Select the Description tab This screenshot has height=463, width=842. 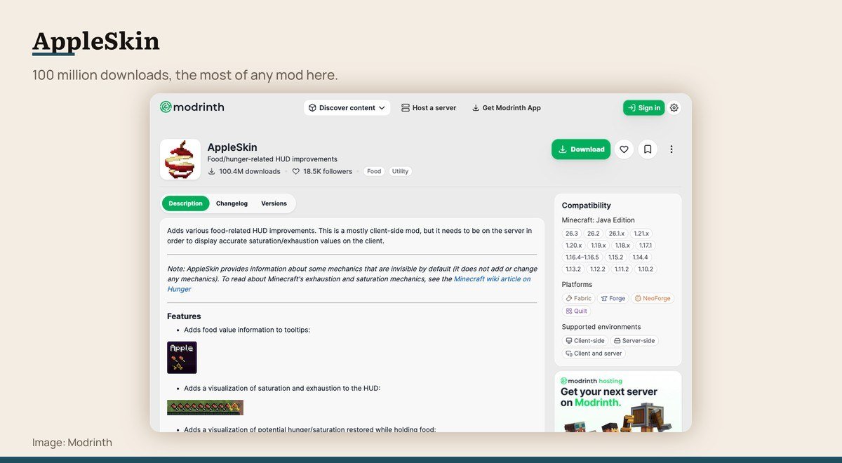click(x=185, y=203)
